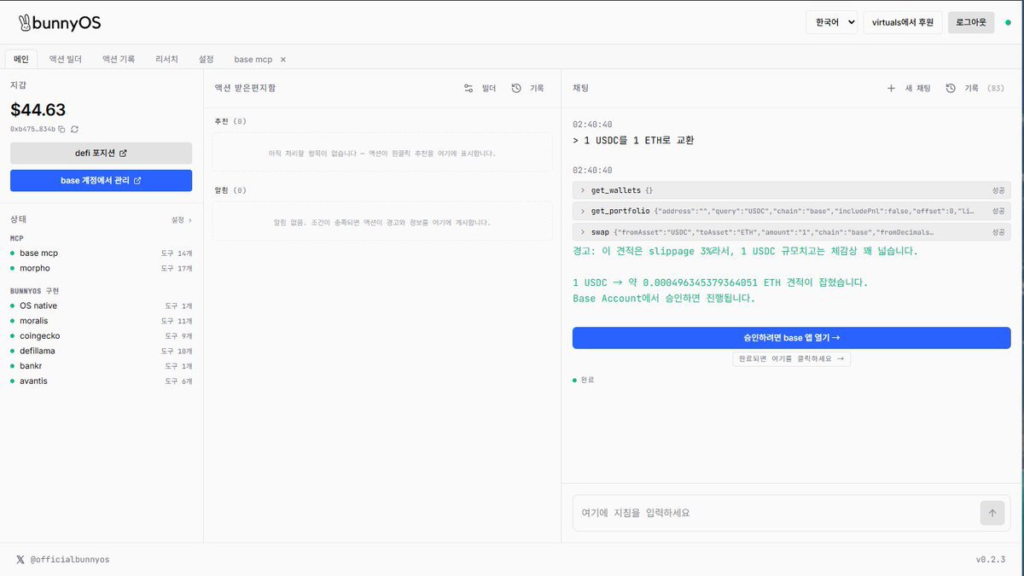Switch to the 리서치 tab
Viewport: 1024px width, 576px height.
[166, 59]
